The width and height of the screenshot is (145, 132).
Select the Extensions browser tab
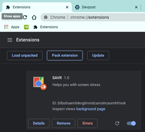37,7
